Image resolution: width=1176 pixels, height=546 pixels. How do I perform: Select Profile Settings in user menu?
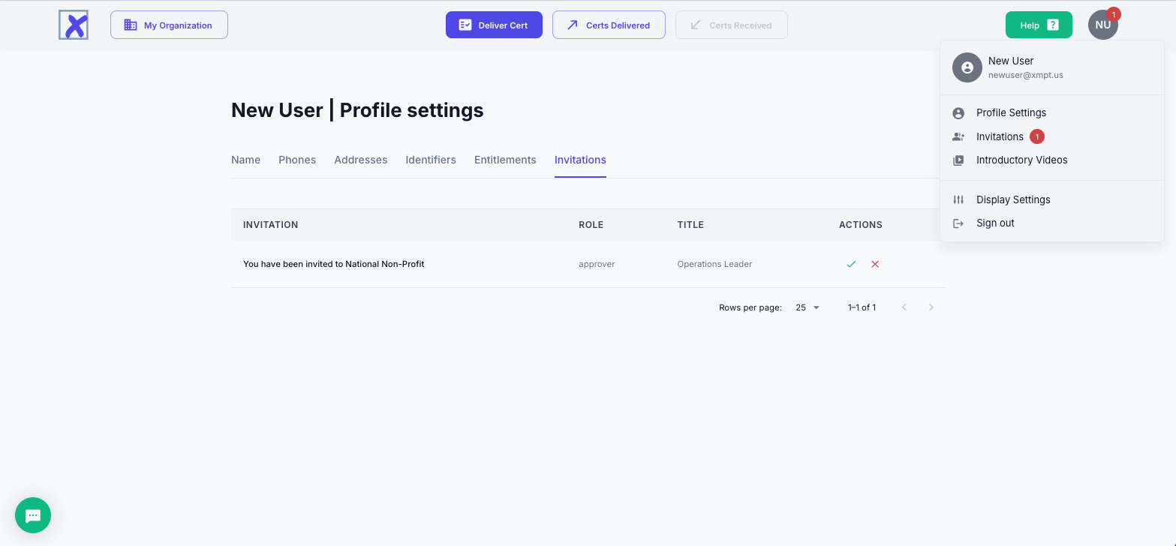pyautogui.click(x=1011, y=112)
